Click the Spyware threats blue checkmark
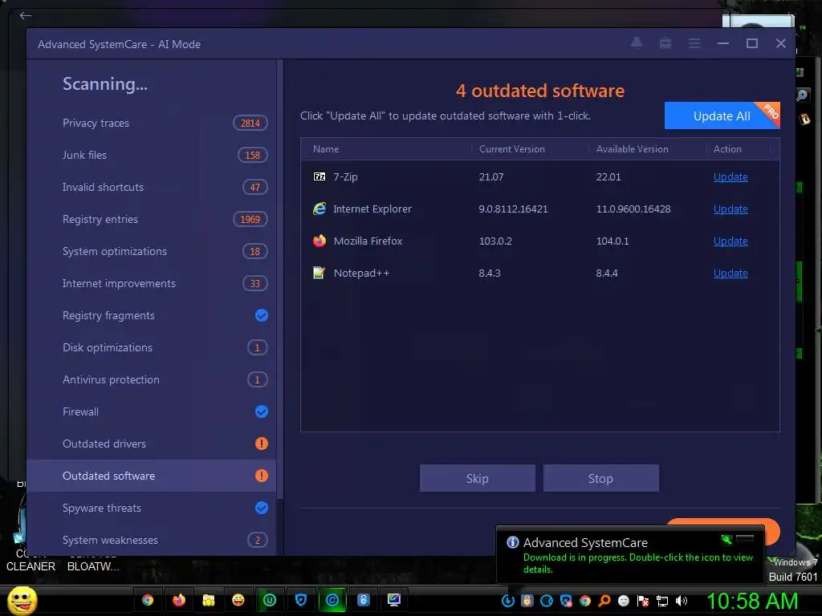822x616 pixels. [x=262, y=508]
